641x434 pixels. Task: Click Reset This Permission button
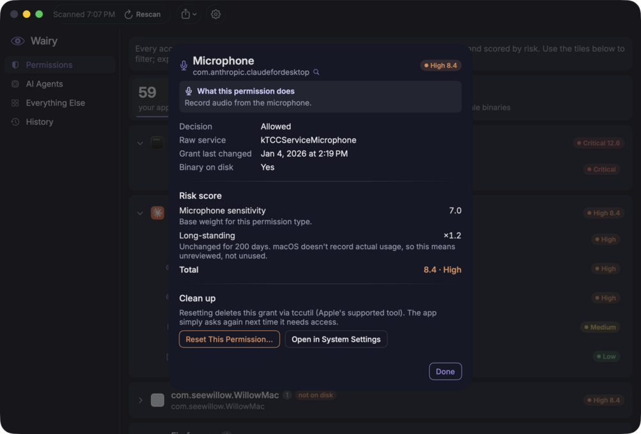(x=230, y=339)
